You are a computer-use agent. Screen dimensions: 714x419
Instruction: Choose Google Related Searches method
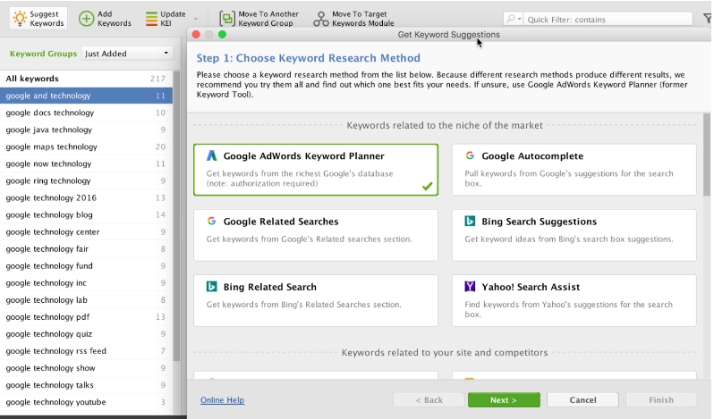[x=316, y=235]
